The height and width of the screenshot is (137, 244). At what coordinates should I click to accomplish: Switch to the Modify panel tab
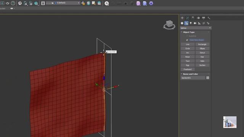[x=188, y=18]
